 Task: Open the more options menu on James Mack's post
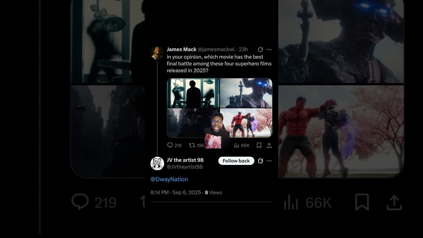point(269,50)
